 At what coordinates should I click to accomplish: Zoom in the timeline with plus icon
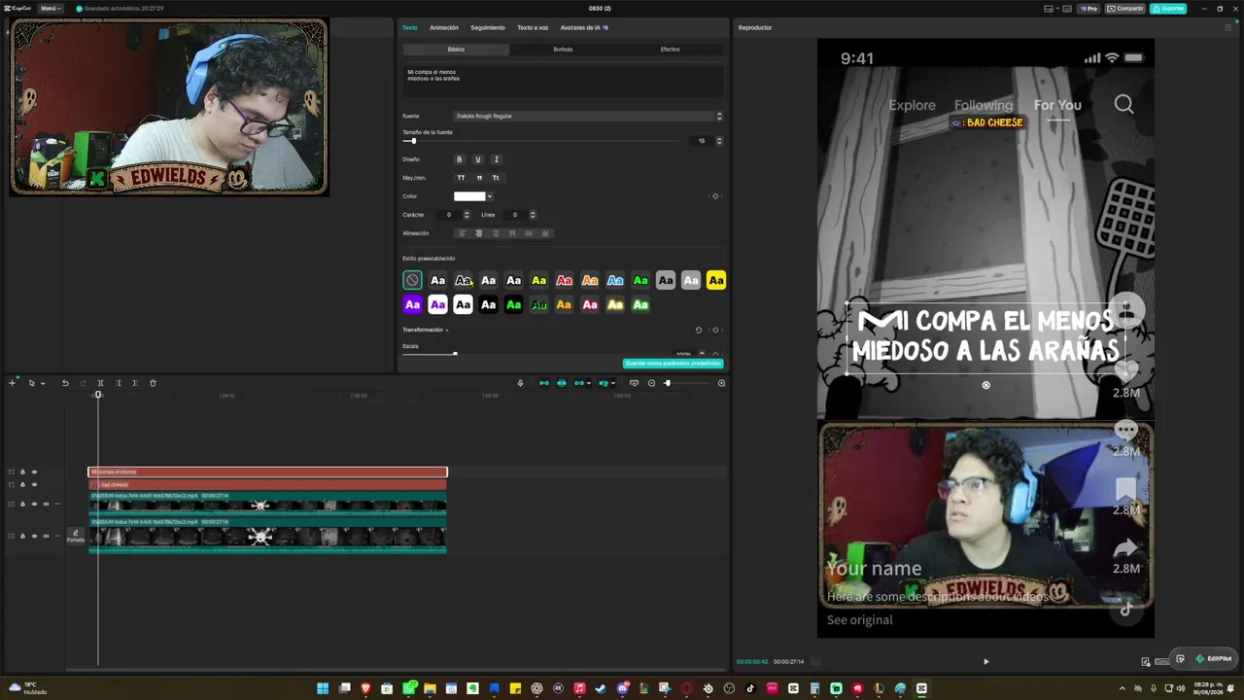[721, 383]
